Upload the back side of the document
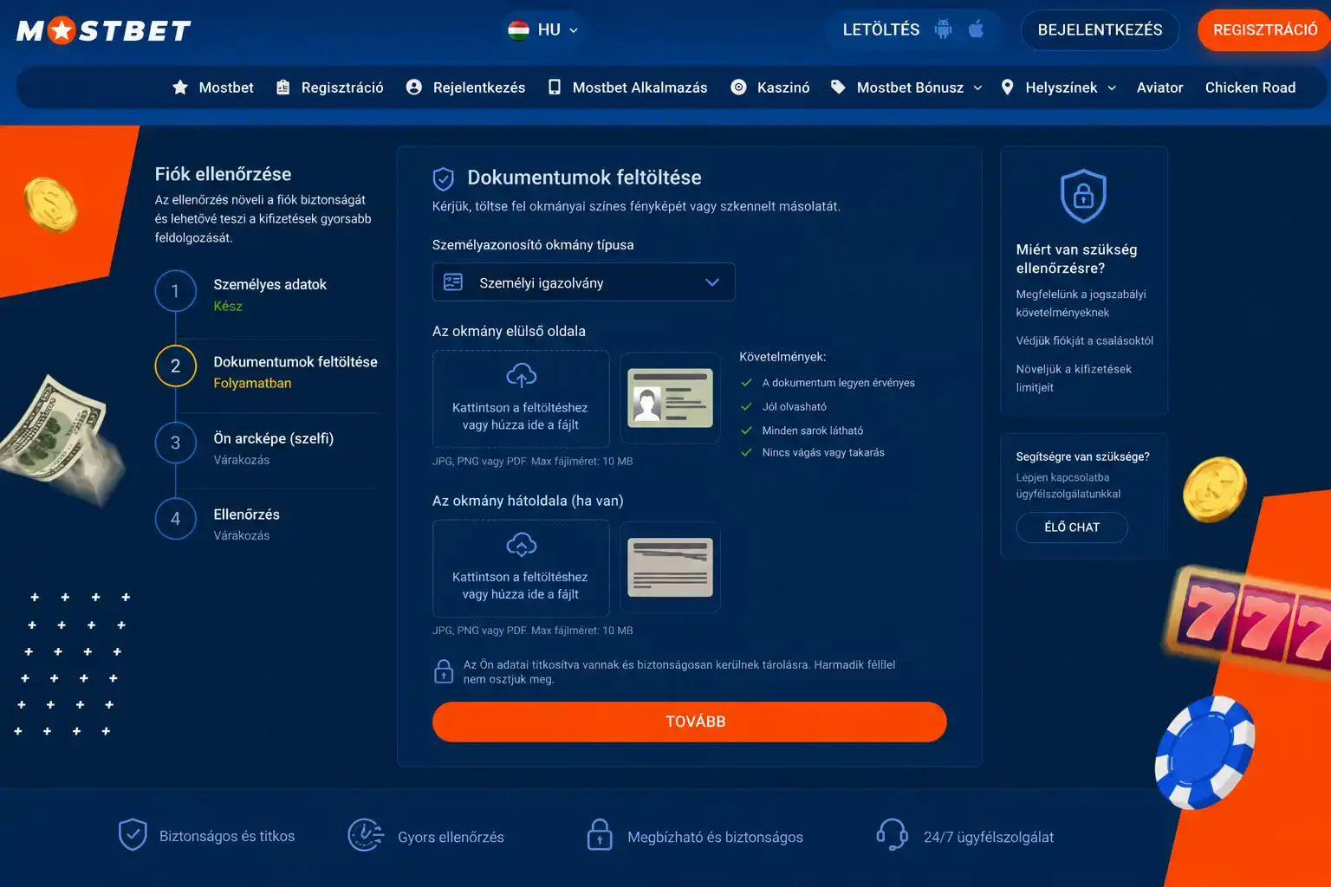 [x=521, y=568]
